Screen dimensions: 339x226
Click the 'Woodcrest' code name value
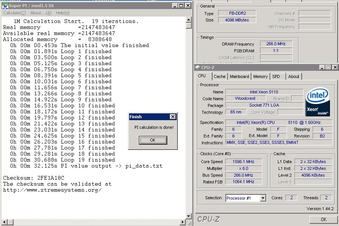coord(245,98)
